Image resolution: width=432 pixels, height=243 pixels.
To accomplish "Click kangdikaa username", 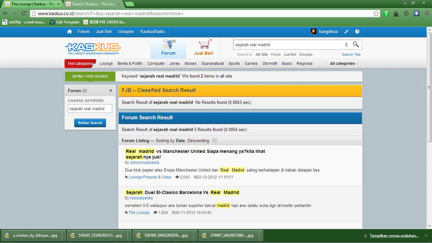I will (329, 31).
